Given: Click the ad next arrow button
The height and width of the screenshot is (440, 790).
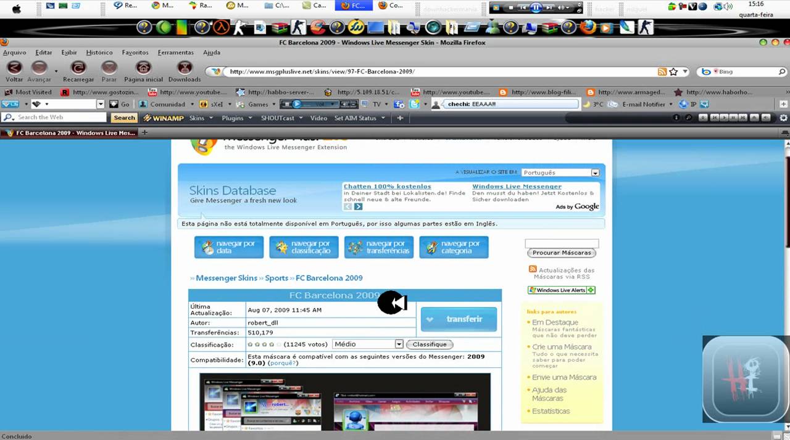Looking at the screenshot, I should tap(358, 206).
